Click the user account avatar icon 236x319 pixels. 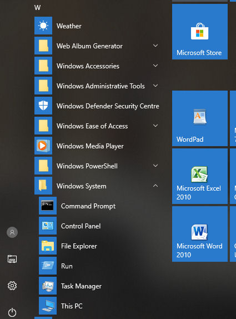(x=12, y=232)
